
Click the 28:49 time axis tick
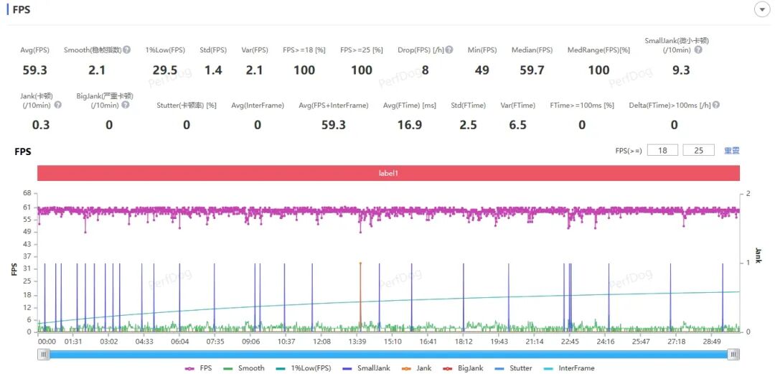click(713, 342)
